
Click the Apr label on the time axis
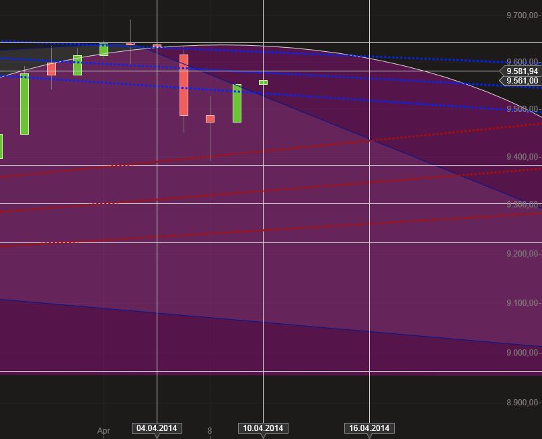coord(104,430)
